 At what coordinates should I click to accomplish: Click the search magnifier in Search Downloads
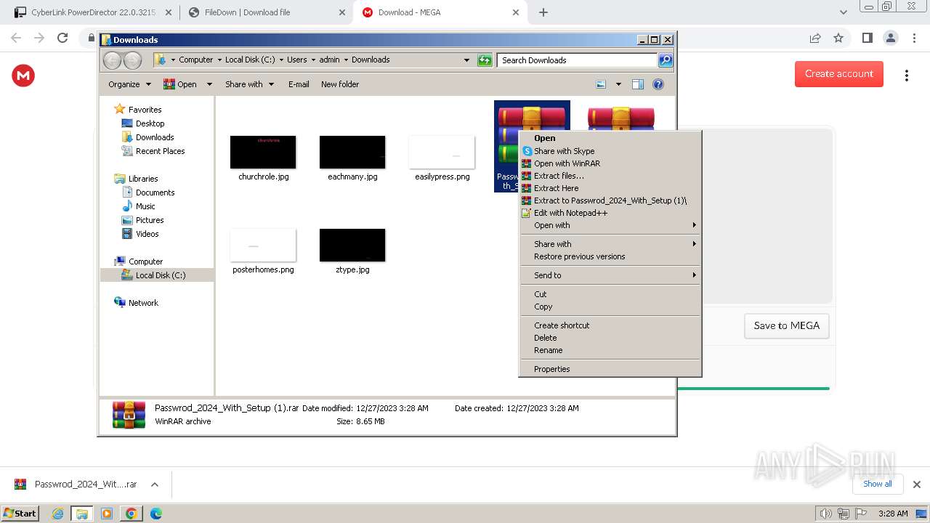665,60
